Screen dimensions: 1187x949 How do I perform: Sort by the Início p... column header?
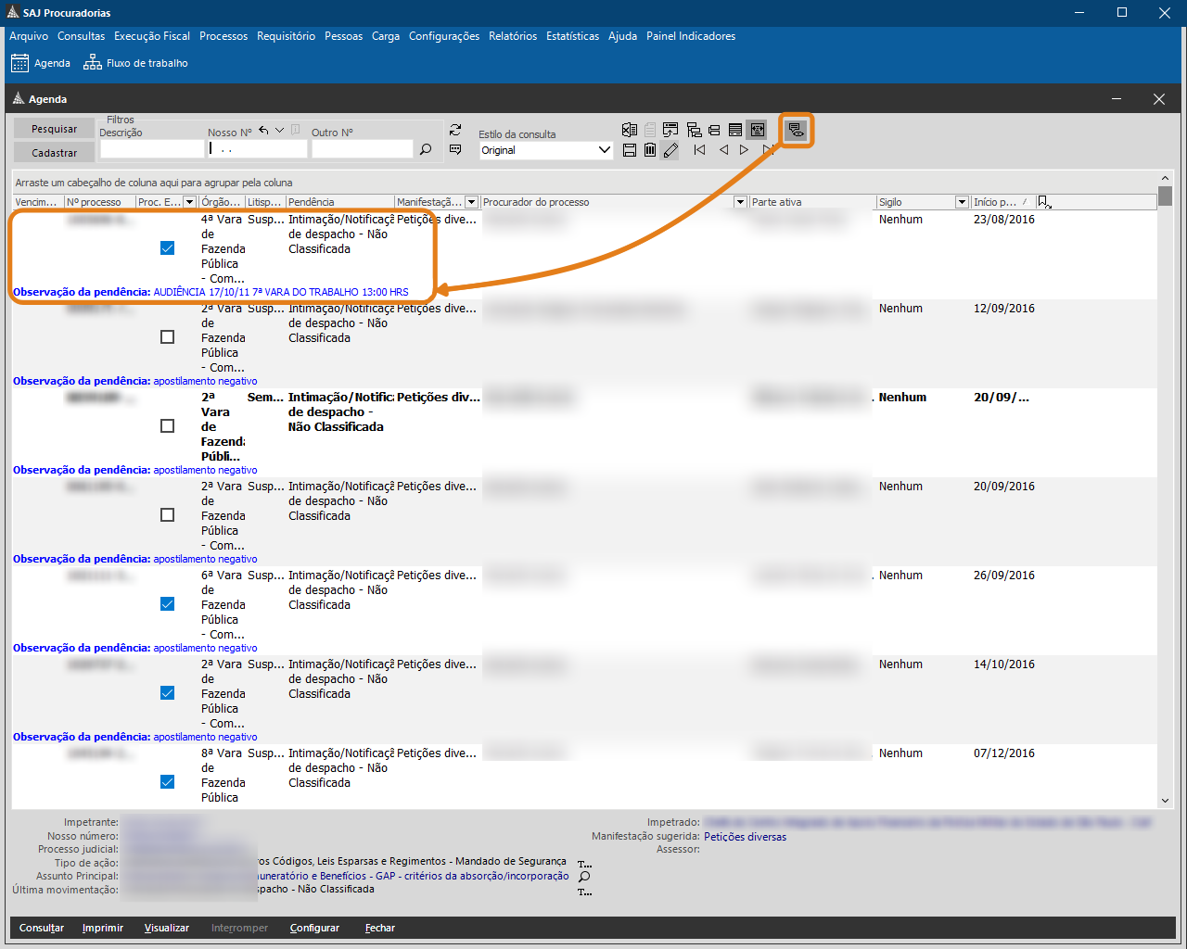click(x=1002, y=202)
